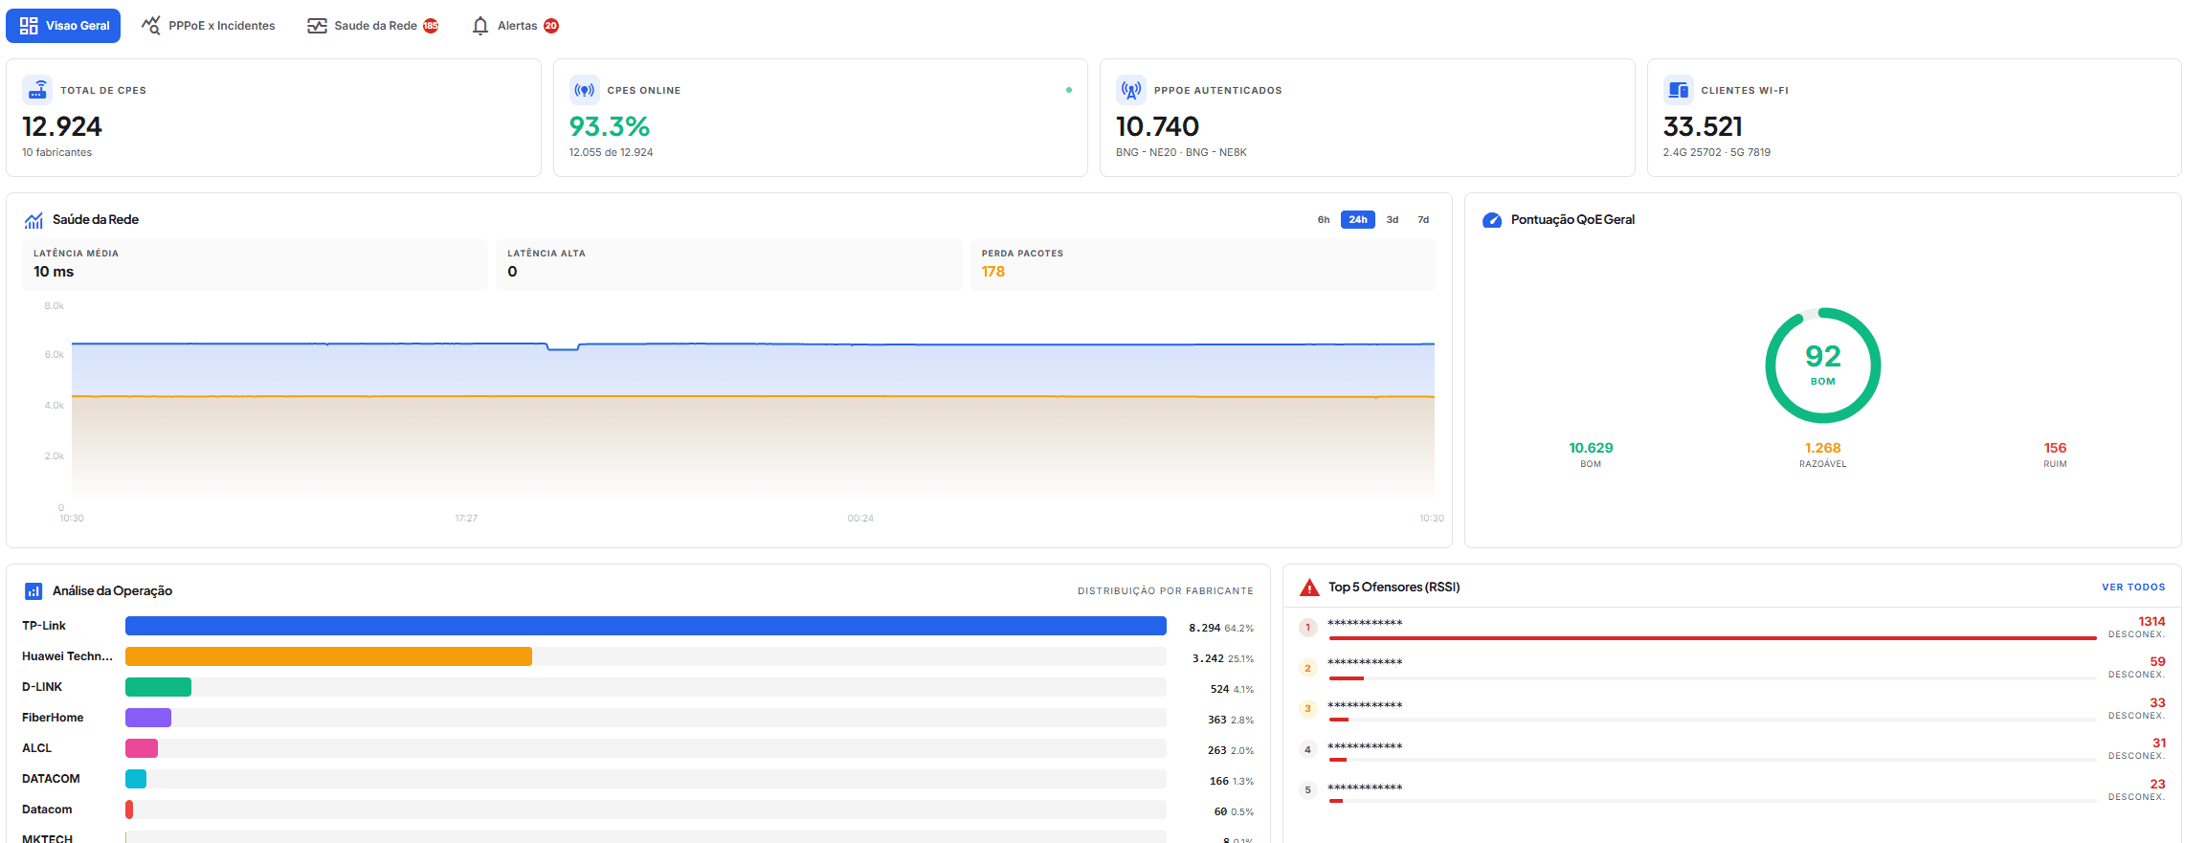Click the Pontuação QoE Geral gauge icon

pyautogui.click(x=1492, y=220)
